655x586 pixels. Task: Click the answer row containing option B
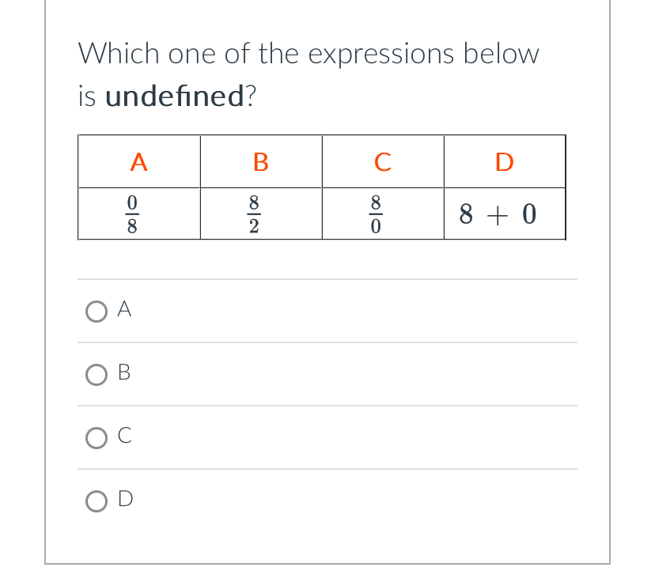tap(327, 374)
